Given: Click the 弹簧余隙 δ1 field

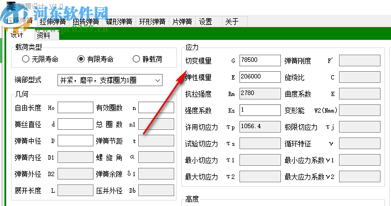Looking at the screenshot, I should click(157, 174).
